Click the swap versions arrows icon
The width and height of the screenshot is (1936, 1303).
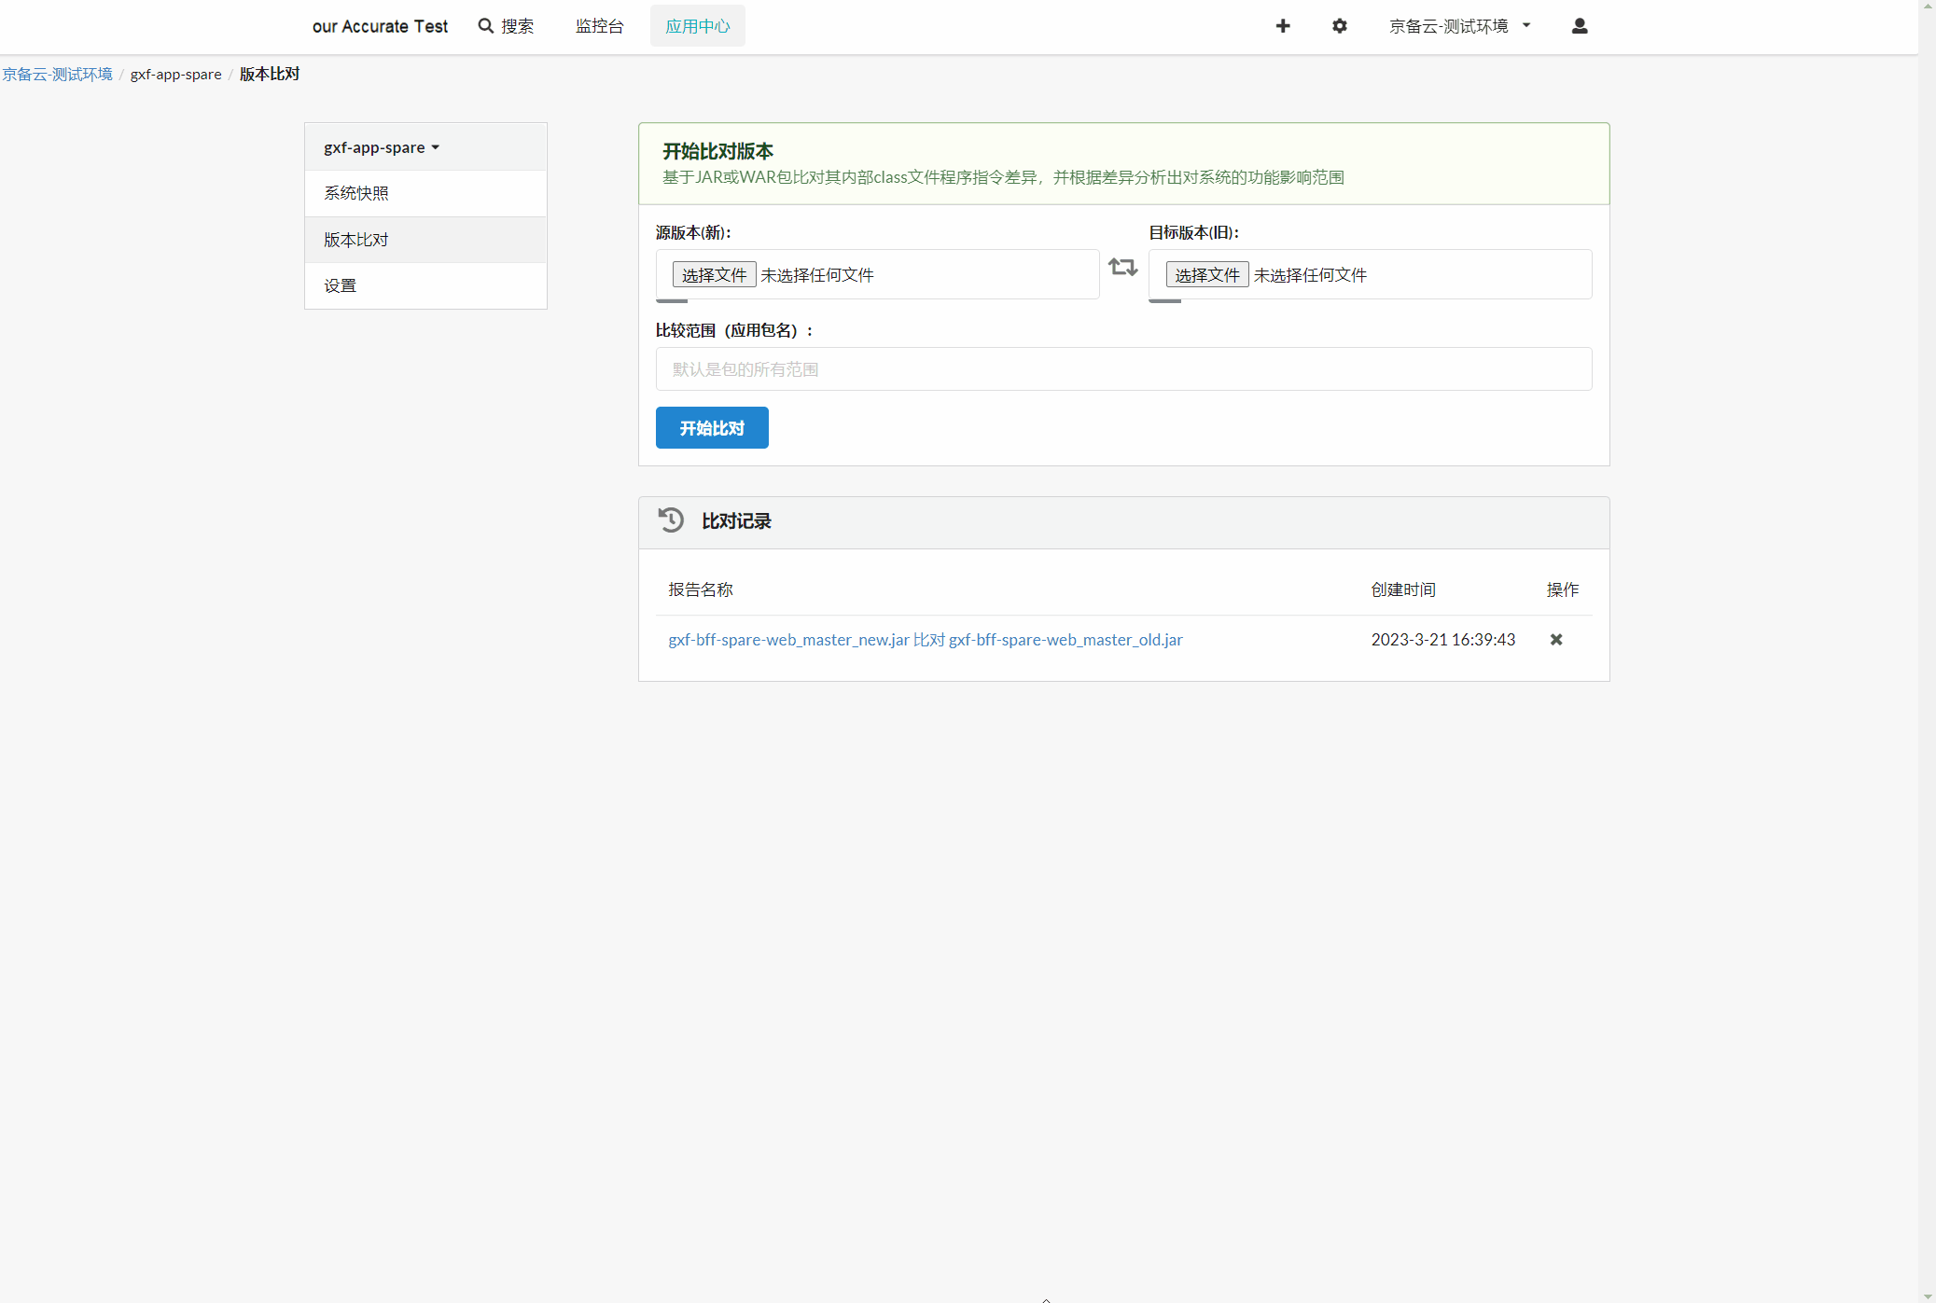click(1122, 268)
